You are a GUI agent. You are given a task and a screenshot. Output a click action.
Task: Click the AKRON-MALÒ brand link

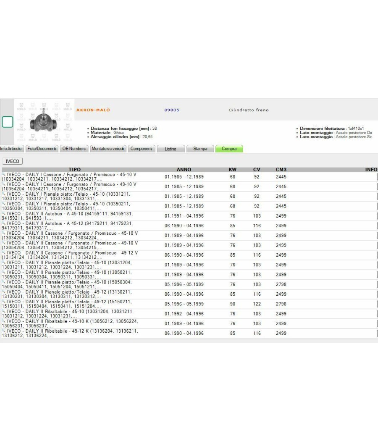93,110
